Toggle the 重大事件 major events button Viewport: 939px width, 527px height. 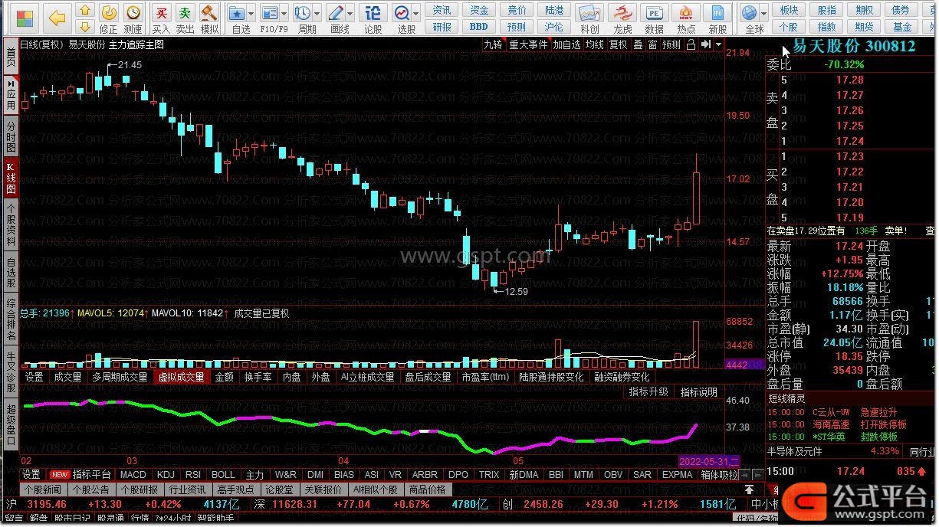529,44
